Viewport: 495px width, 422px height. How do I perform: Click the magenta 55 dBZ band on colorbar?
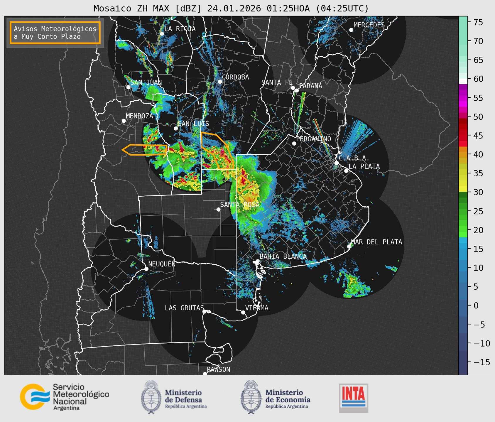463,98
